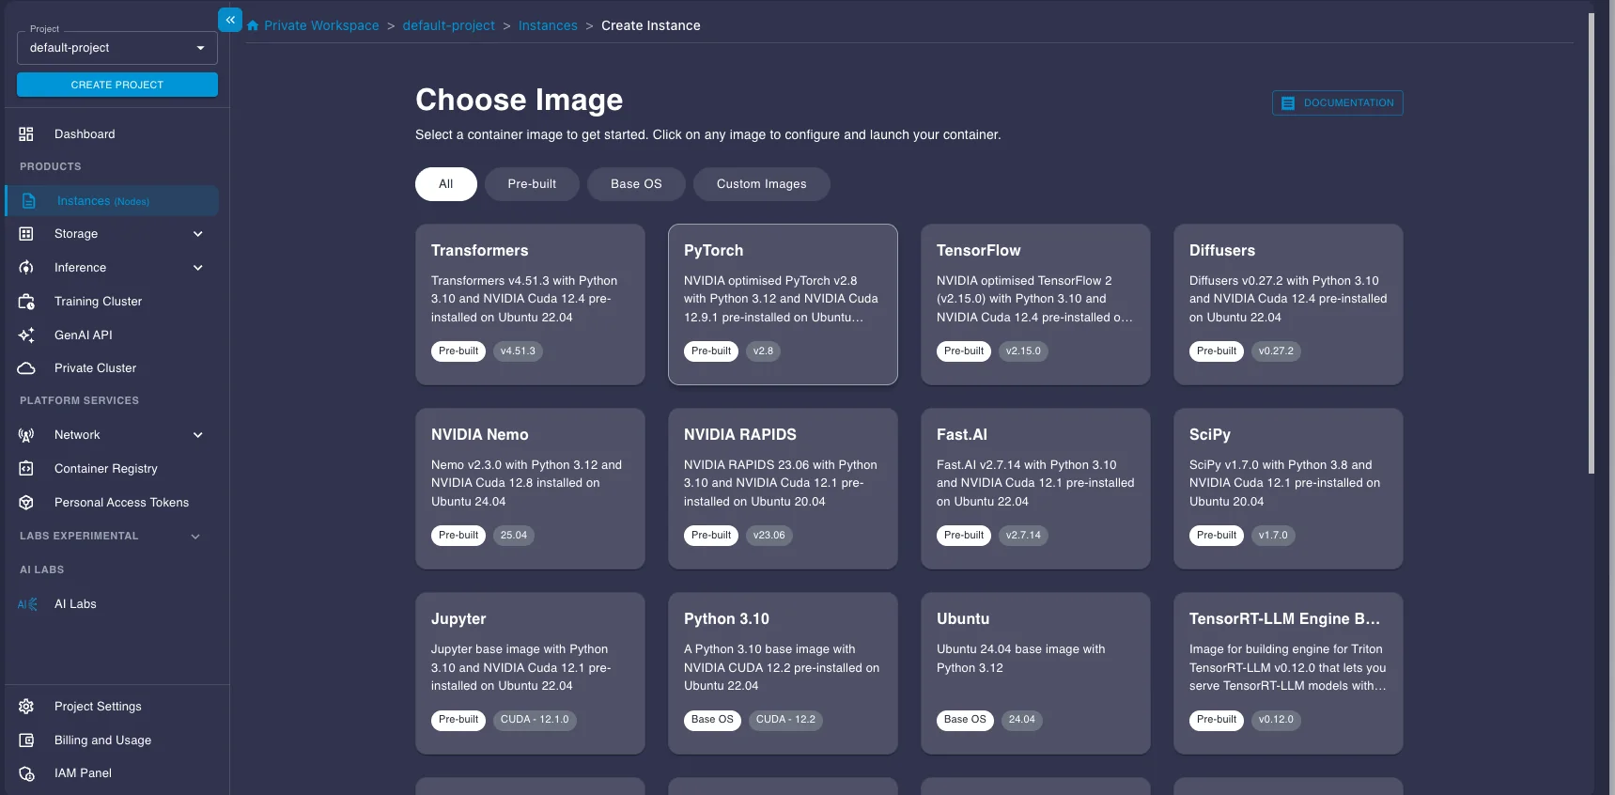Click the Training Cluster icon
The width and height of the screenshot is (1615, 795).
pyautogui.click(x=26, y=302)
